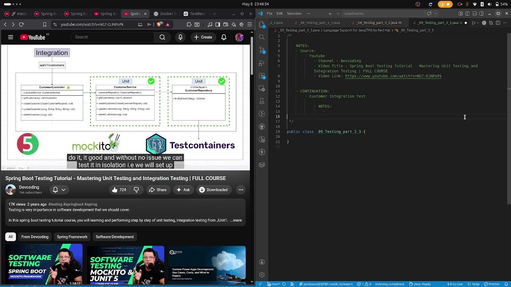
Task: Like the video (724)
Action: coord(119,190)
